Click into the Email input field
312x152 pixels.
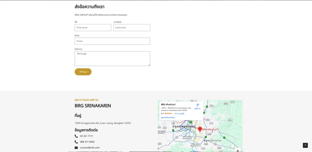point(112,41)
